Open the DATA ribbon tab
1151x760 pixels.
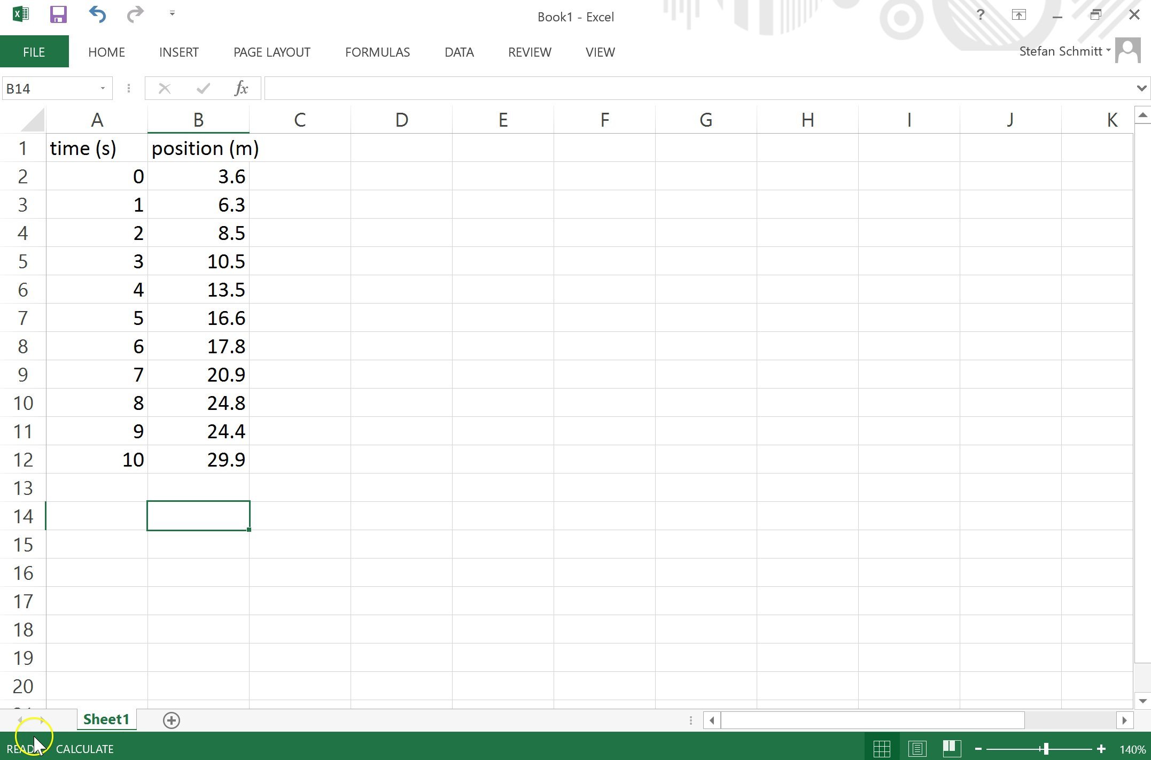click(458, 52)
